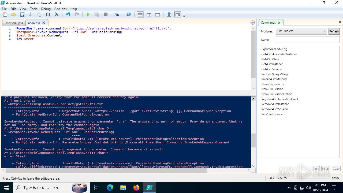Focus the Name filter field
Image resolution: width=343 pixels, height=193 pixels.
click(x=308, y=40)
